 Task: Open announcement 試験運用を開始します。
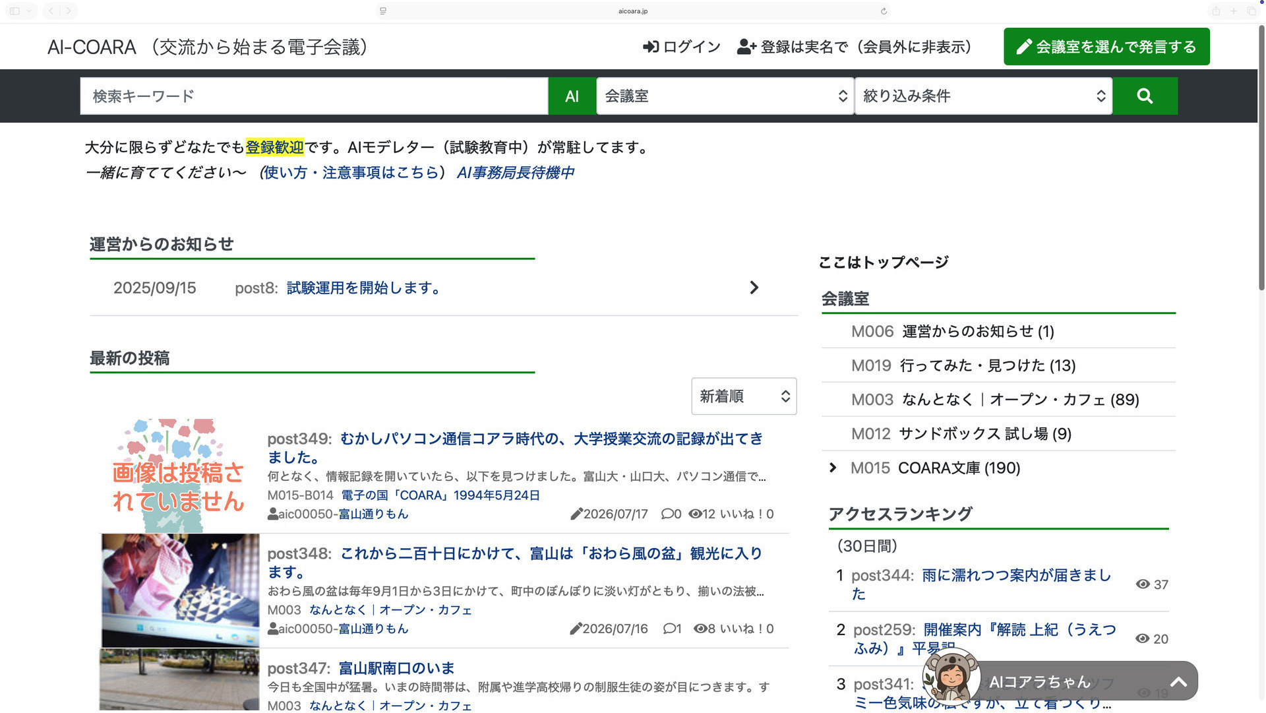pos(364,288)
